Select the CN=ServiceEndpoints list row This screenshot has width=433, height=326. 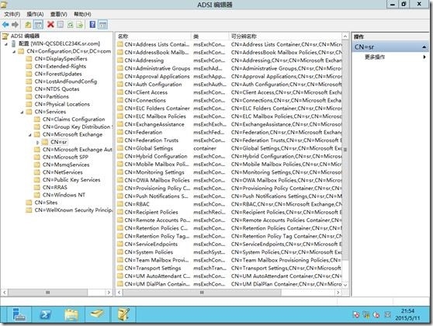coord(229,244)
